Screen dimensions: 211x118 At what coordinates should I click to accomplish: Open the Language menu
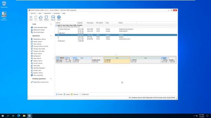point(57,13)
